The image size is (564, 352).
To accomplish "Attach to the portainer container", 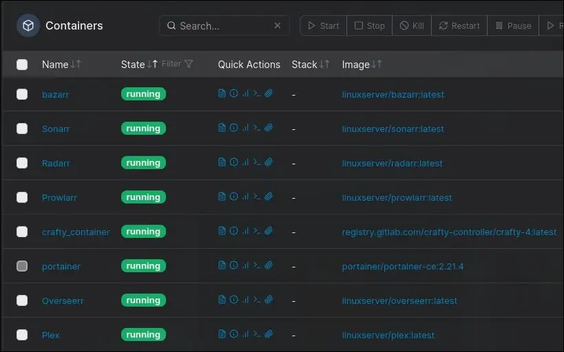I will point(269,265).
